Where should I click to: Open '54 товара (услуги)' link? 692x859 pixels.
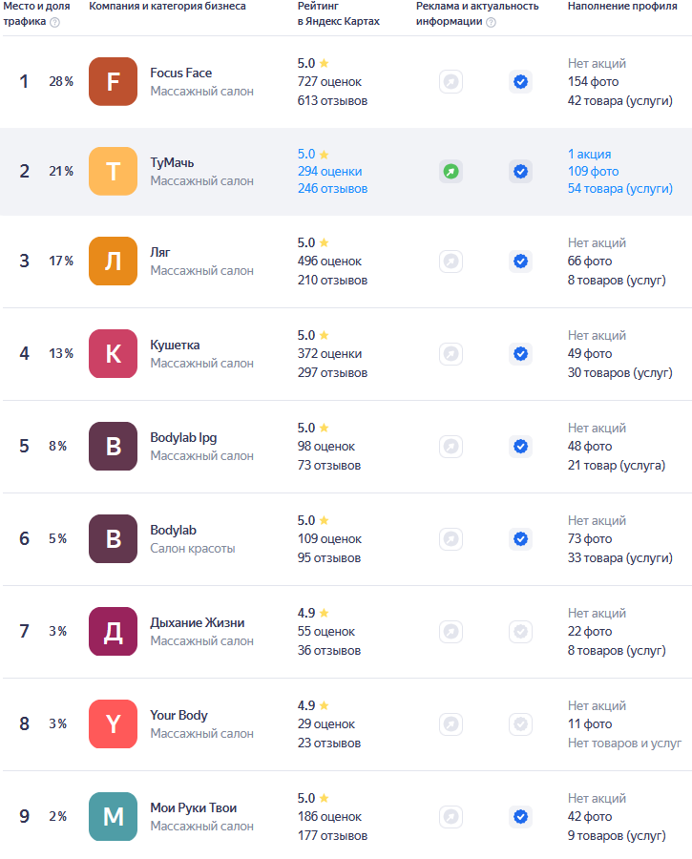click(620, 188)
